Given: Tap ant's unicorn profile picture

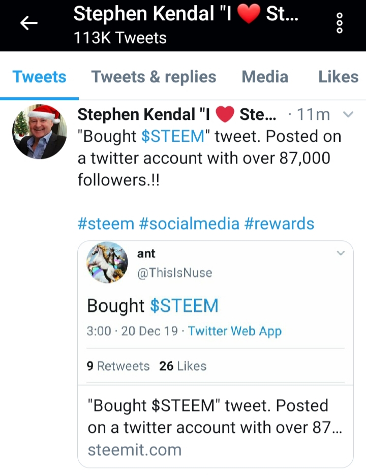Looking at the screenshot, I should [x=107, y=262].
